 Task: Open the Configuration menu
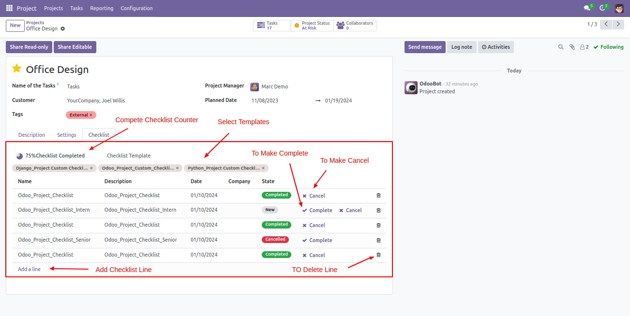pyautogui.click(x=136, y=8)
